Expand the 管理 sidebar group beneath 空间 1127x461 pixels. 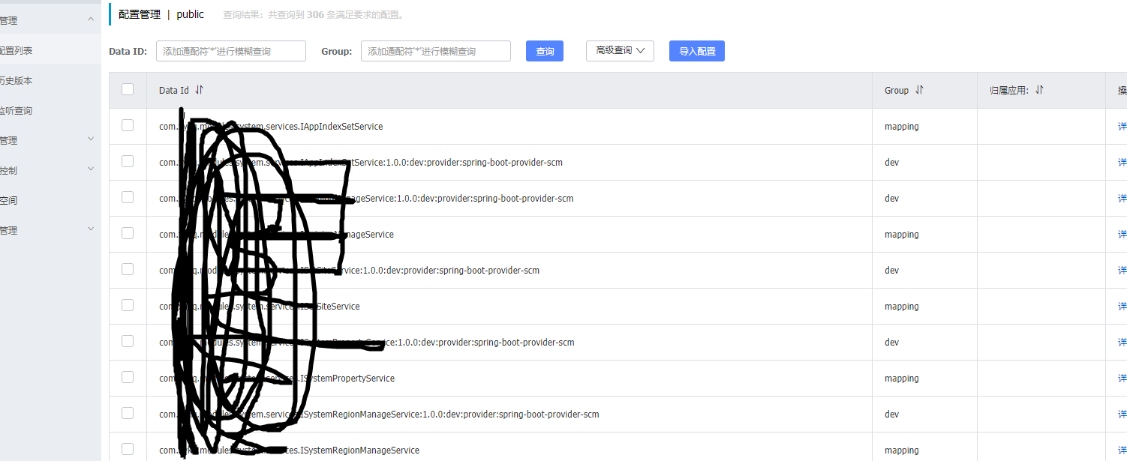point(91,230)
